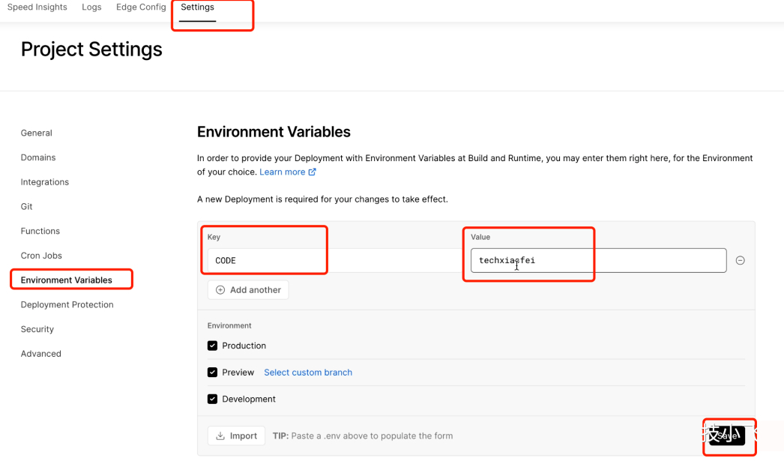Uncheck the Development environment checkbox

coord(213,399)
